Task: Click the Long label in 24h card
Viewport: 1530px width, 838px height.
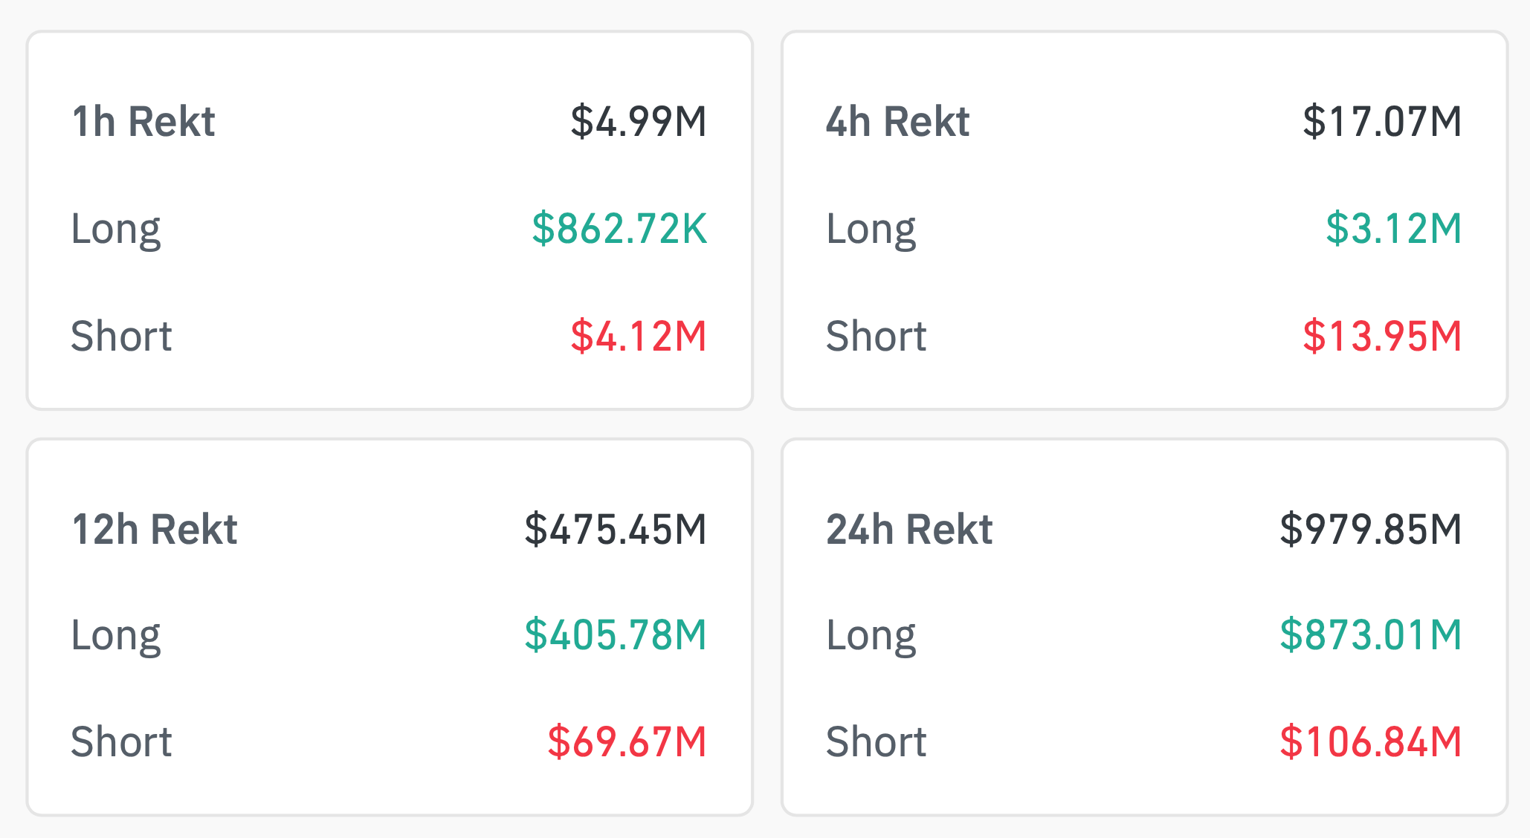Action: [871, 637]
